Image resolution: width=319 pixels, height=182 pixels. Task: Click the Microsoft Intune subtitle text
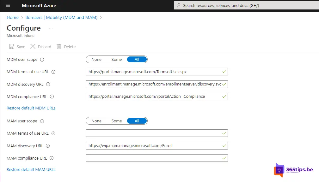point(20,36)
